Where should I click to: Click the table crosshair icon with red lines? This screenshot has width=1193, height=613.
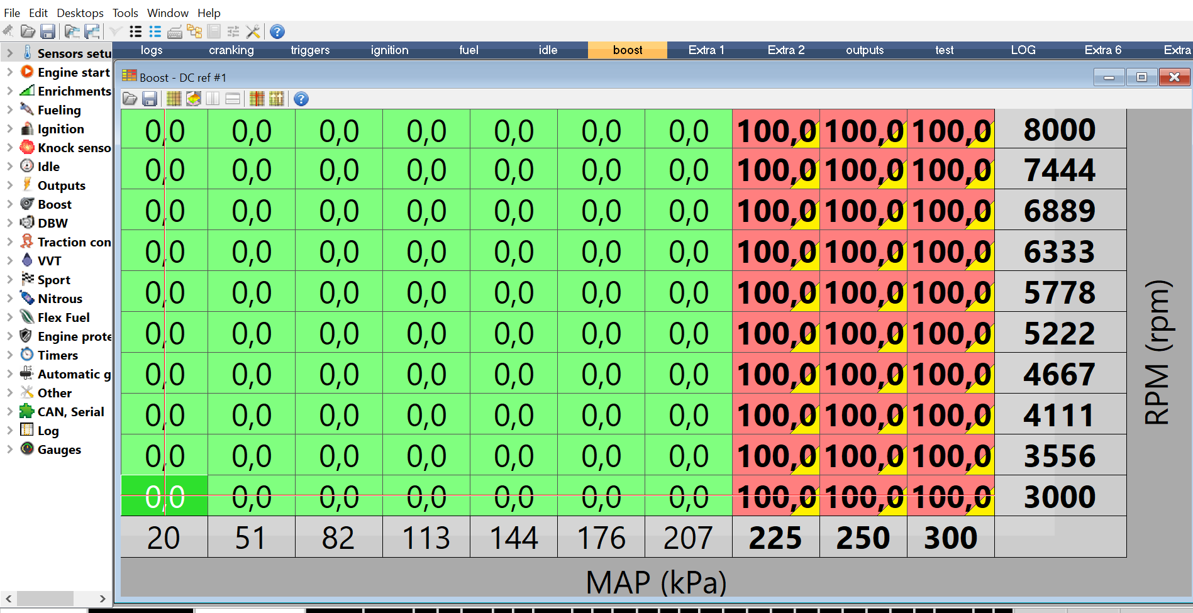pos(257,99)
